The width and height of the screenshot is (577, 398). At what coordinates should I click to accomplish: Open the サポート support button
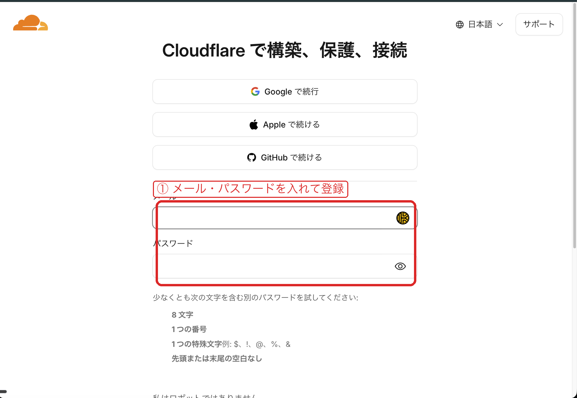pos(539,24)
